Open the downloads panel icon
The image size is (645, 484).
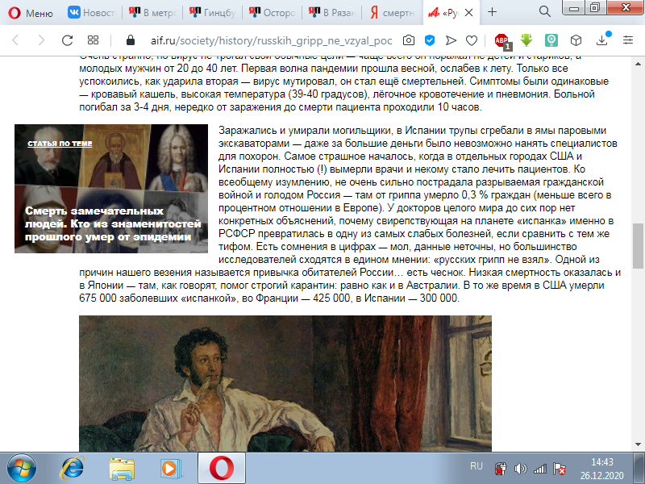[602, 40]
